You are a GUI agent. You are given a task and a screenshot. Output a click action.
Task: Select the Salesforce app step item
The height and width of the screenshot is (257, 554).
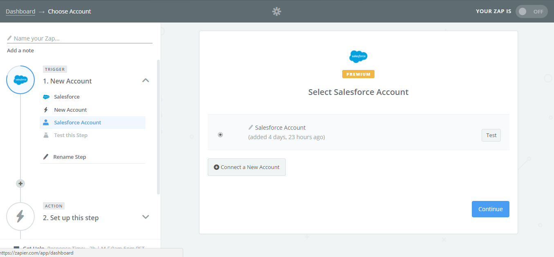67,97
